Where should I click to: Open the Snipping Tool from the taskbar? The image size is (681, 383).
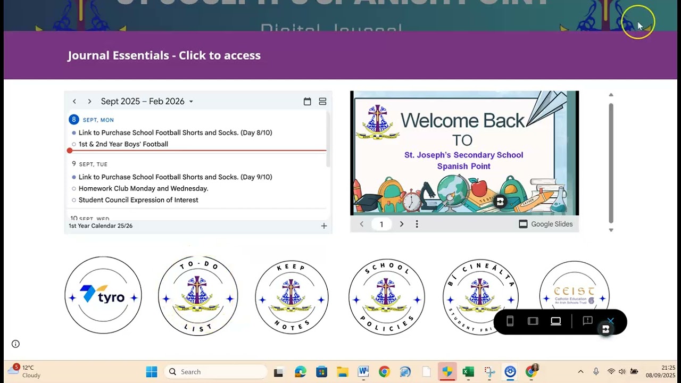(489, 372)
